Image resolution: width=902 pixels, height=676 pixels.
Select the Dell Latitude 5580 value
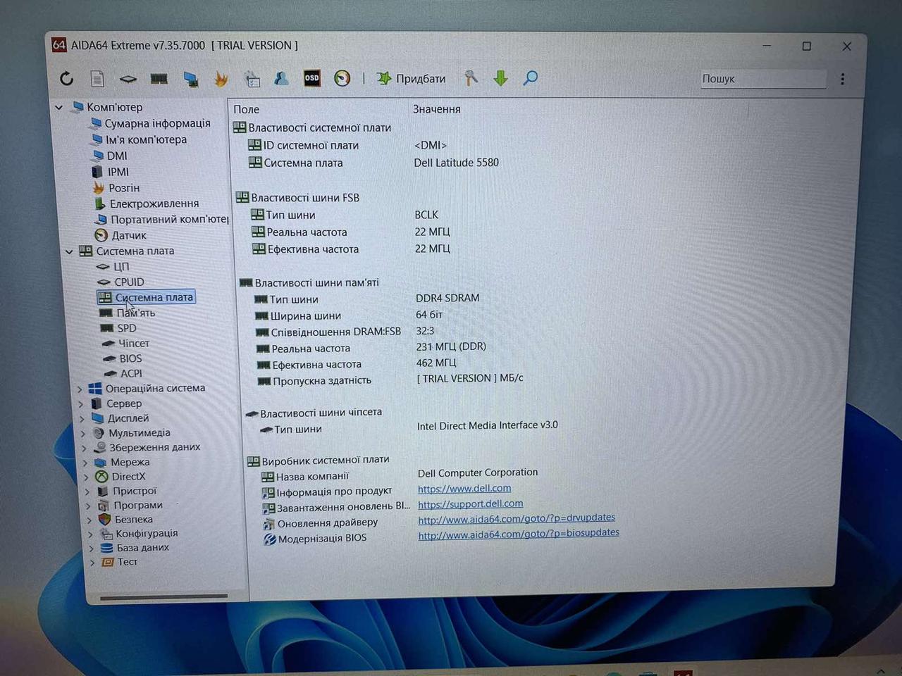click(456, 163)
